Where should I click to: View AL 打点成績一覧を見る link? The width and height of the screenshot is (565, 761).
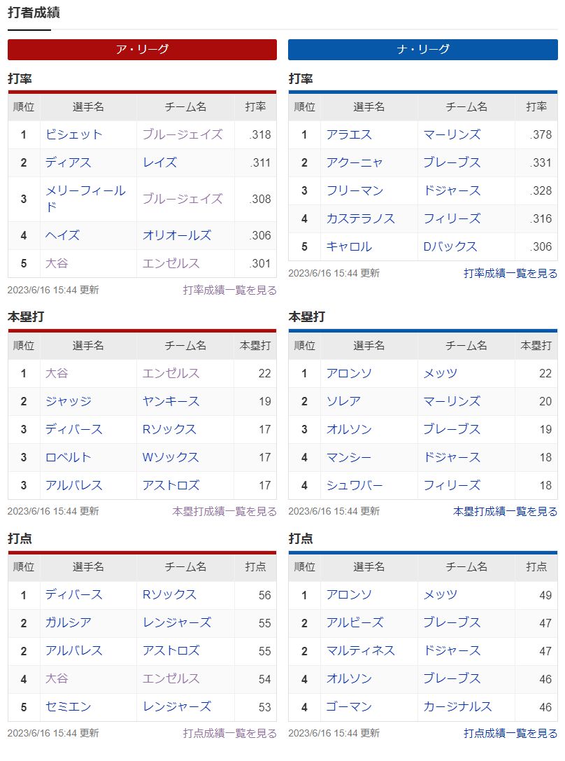tap(229, 733)
